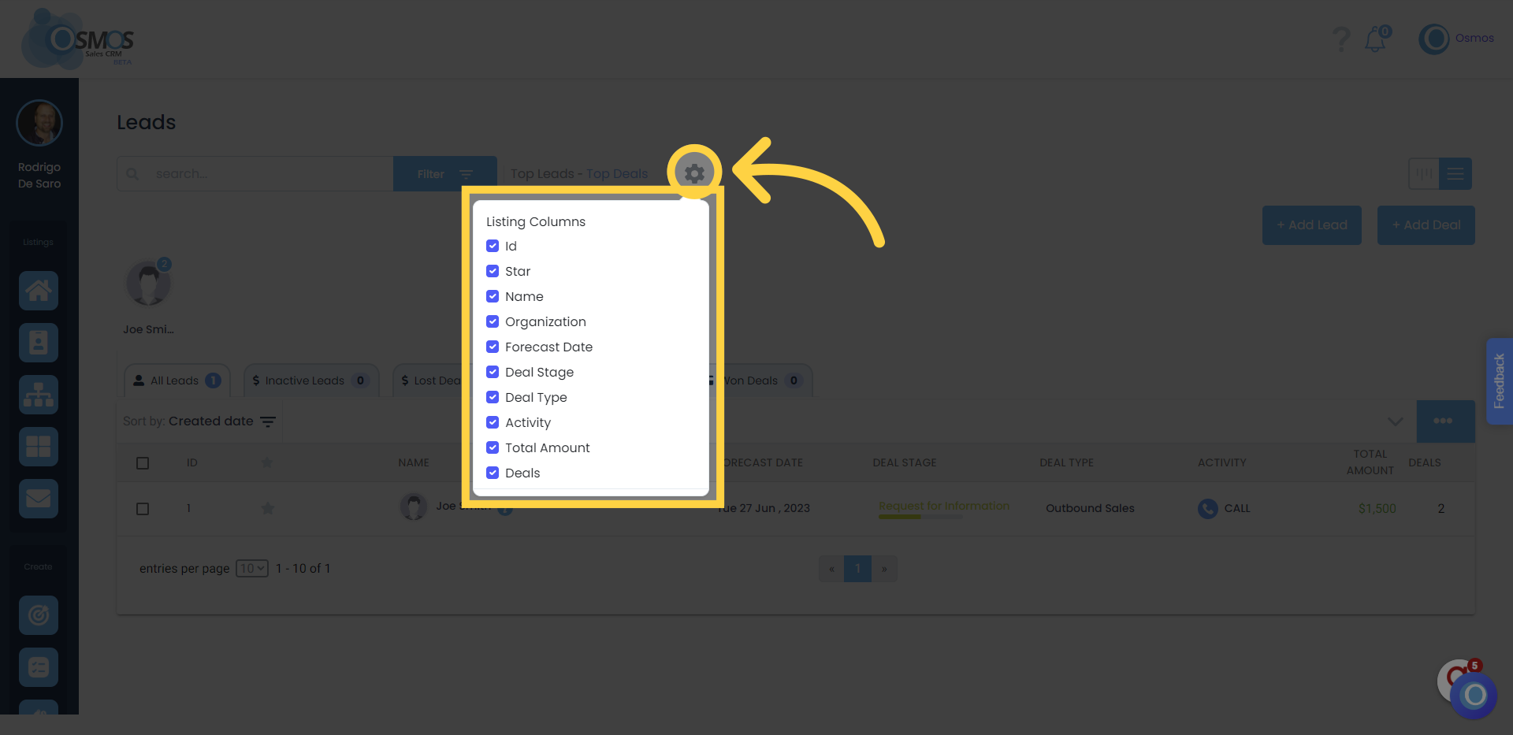Uncheck the Id column checkbox
Screen dimensions: 1513x735
pos(493,246)
